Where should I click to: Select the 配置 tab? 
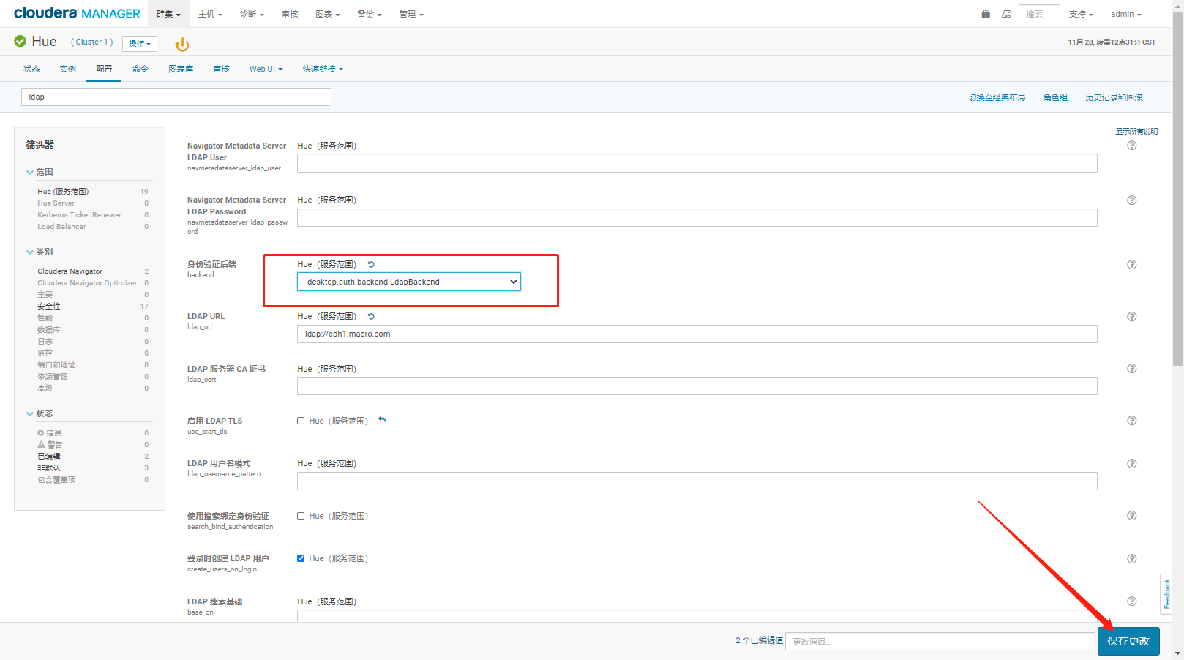104,69
